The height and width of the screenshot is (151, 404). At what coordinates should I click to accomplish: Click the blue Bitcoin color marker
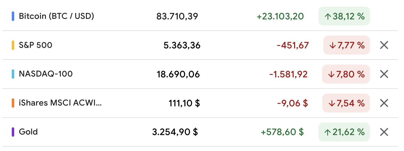[x=13, y=16]
